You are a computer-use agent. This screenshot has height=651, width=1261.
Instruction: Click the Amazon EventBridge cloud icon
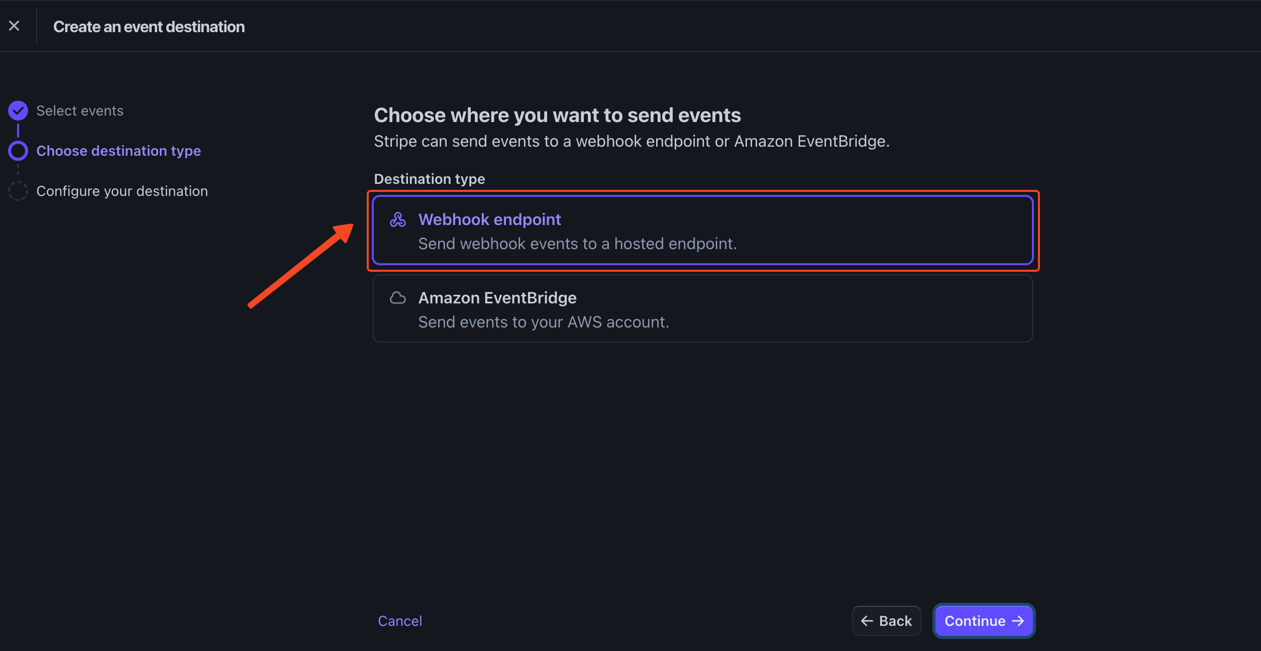pyautogui.click(x=398, y=297)
